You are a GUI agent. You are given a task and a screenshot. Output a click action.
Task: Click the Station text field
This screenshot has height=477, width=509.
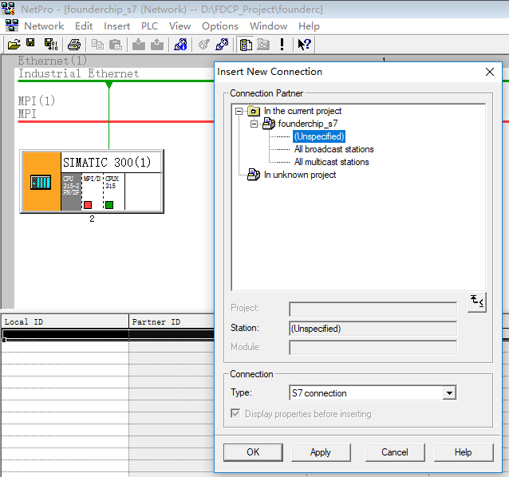pos(373,329)
